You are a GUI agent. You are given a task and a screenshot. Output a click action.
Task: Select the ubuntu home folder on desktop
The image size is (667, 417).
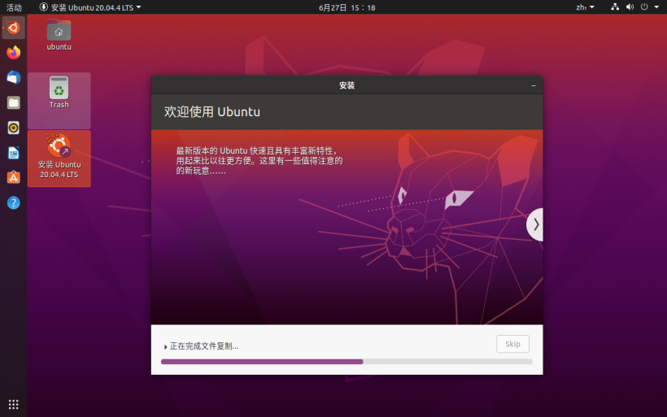click(x=59, y=35)
